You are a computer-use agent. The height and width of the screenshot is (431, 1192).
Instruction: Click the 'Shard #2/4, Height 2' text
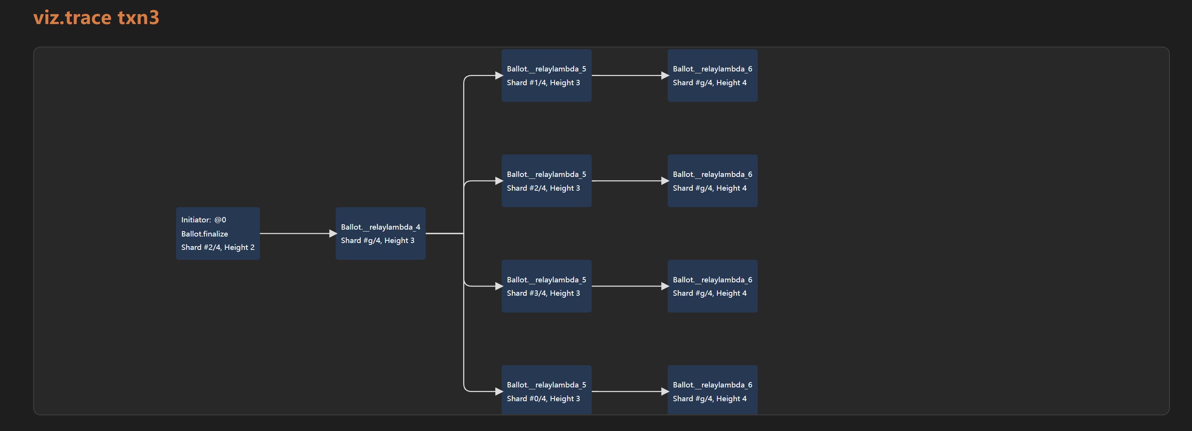pyautogui.click(x=218, y=248)
